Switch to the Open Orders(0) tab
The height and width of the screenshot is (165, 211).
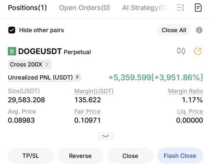(x=85, y=8)
